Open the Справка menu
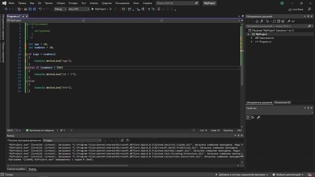Screen dimensions: 315x177 coord(147,3)
